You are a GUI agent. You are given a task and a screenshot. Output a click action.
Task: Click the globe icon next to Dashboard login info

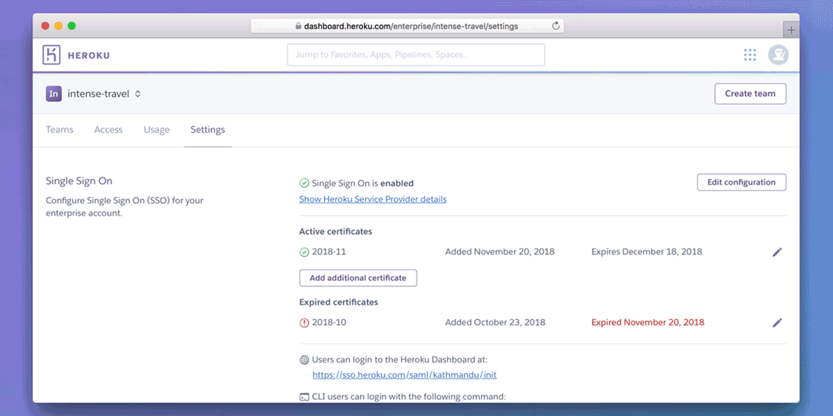(x=303, y=359)
